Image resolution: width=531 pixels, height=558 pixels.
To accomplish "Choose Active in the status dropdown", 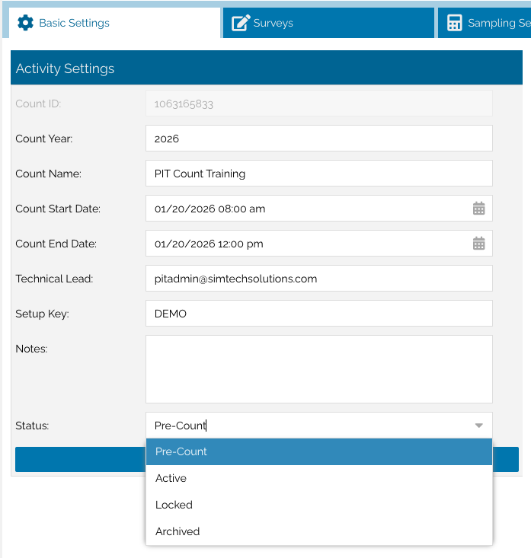I will coord(319,478).
